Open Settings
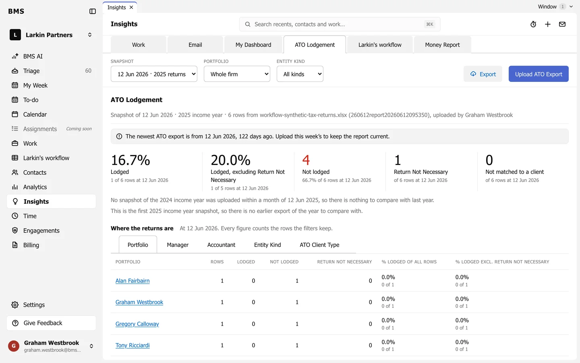The image size is (580, 363). point(51,305)
